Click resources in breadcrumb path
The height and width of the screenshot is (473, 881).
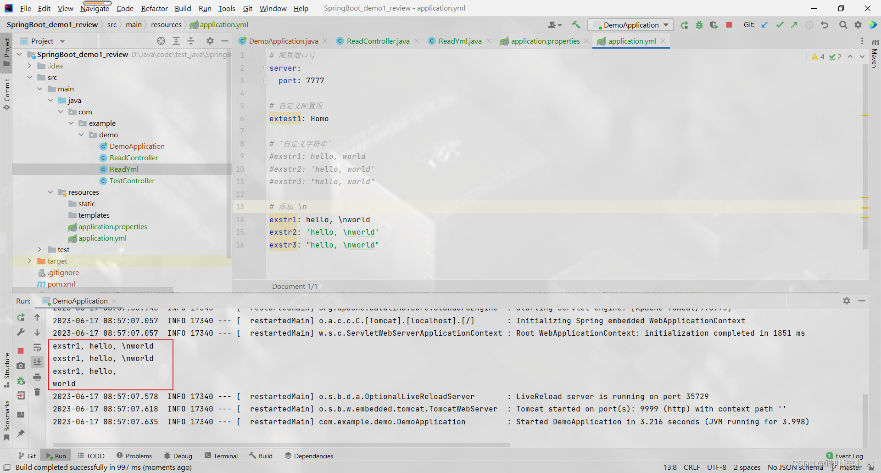click(x=166, y=25)
